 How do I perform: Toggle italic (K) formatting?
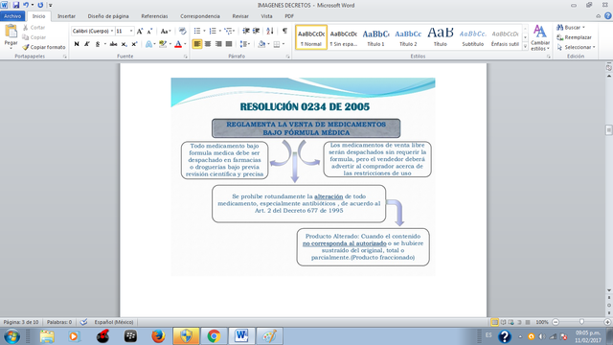87,44
